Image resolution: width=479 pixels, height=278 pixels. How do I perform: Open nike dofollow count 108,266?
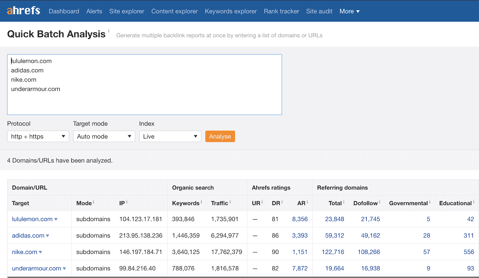[x=369, y=252]
